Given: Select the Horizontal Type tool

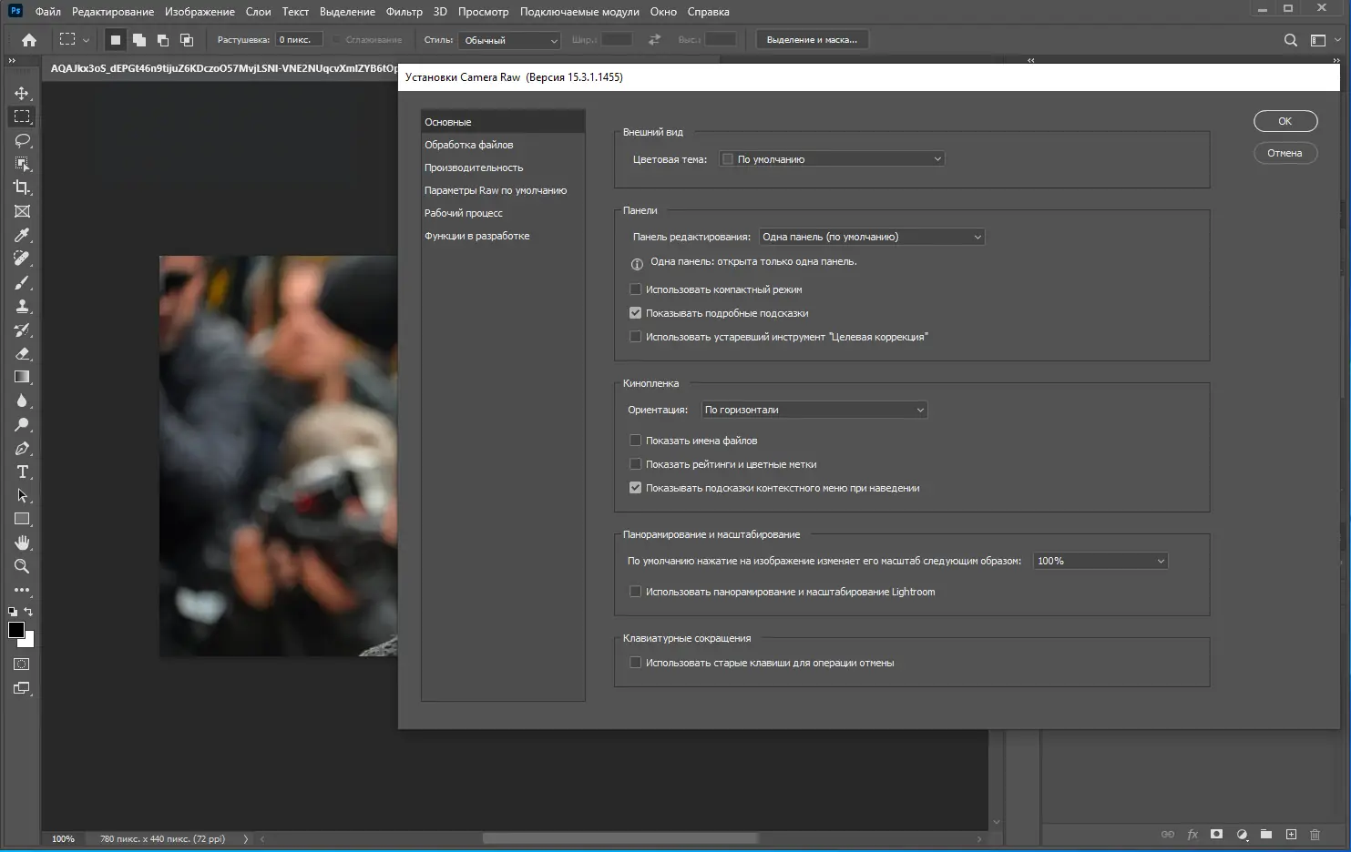Looking at the screenshot, I should click(x=22, y=472).
